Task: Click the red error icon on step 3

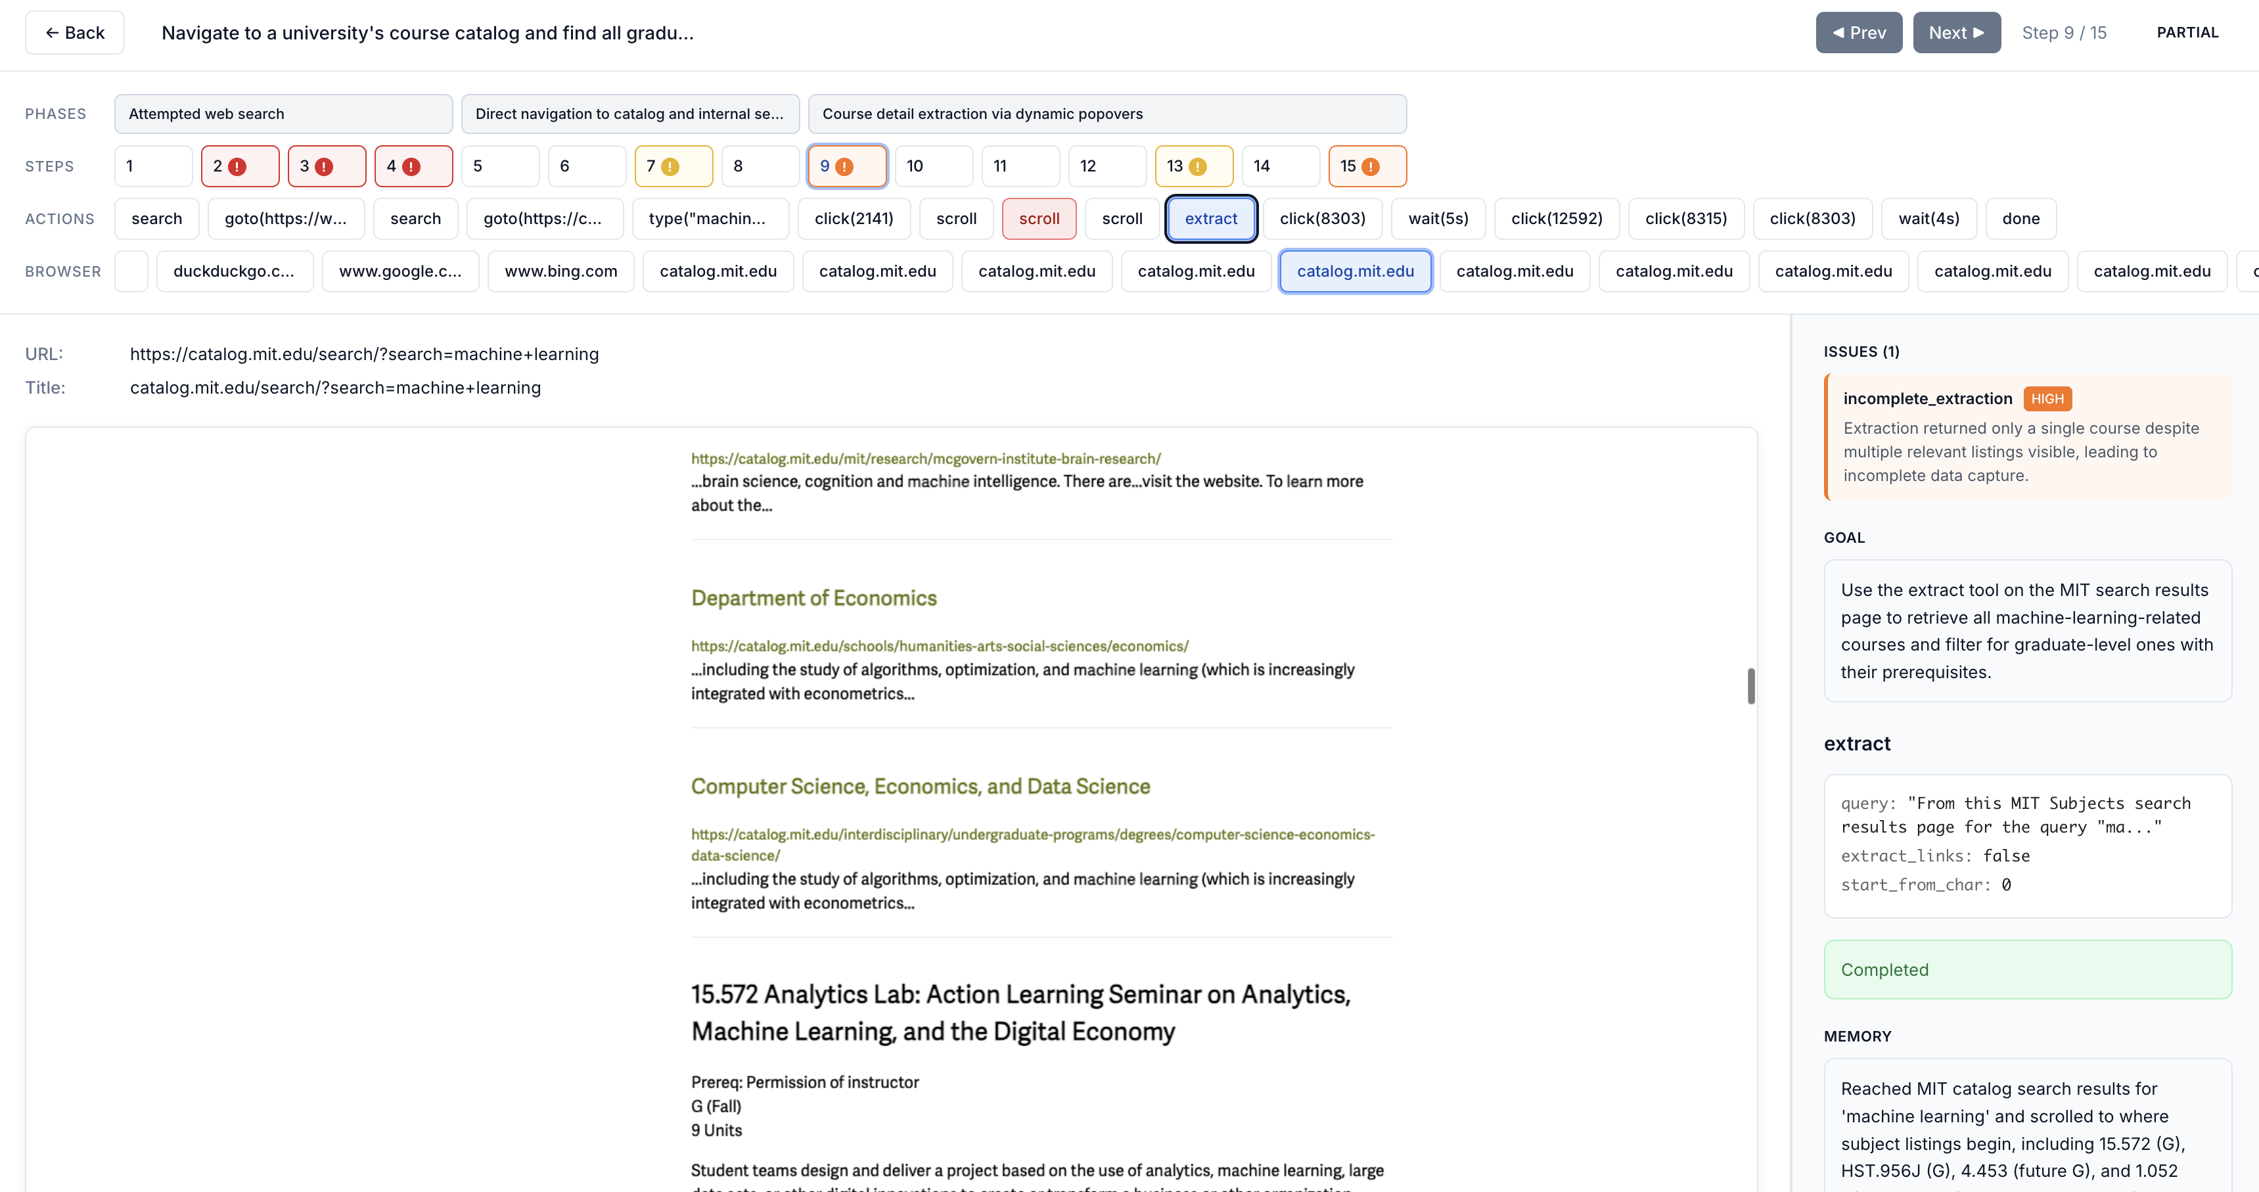Action: click(x=323, y=167)
